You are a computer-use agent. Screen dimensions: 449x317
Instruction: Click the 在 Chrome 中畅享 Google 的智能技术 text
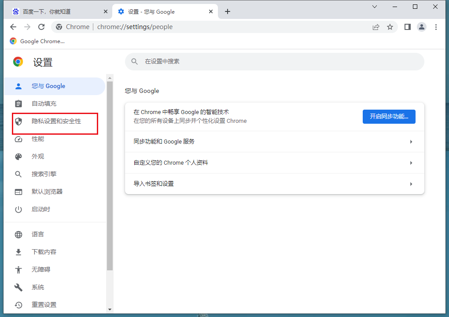[181, 112]
